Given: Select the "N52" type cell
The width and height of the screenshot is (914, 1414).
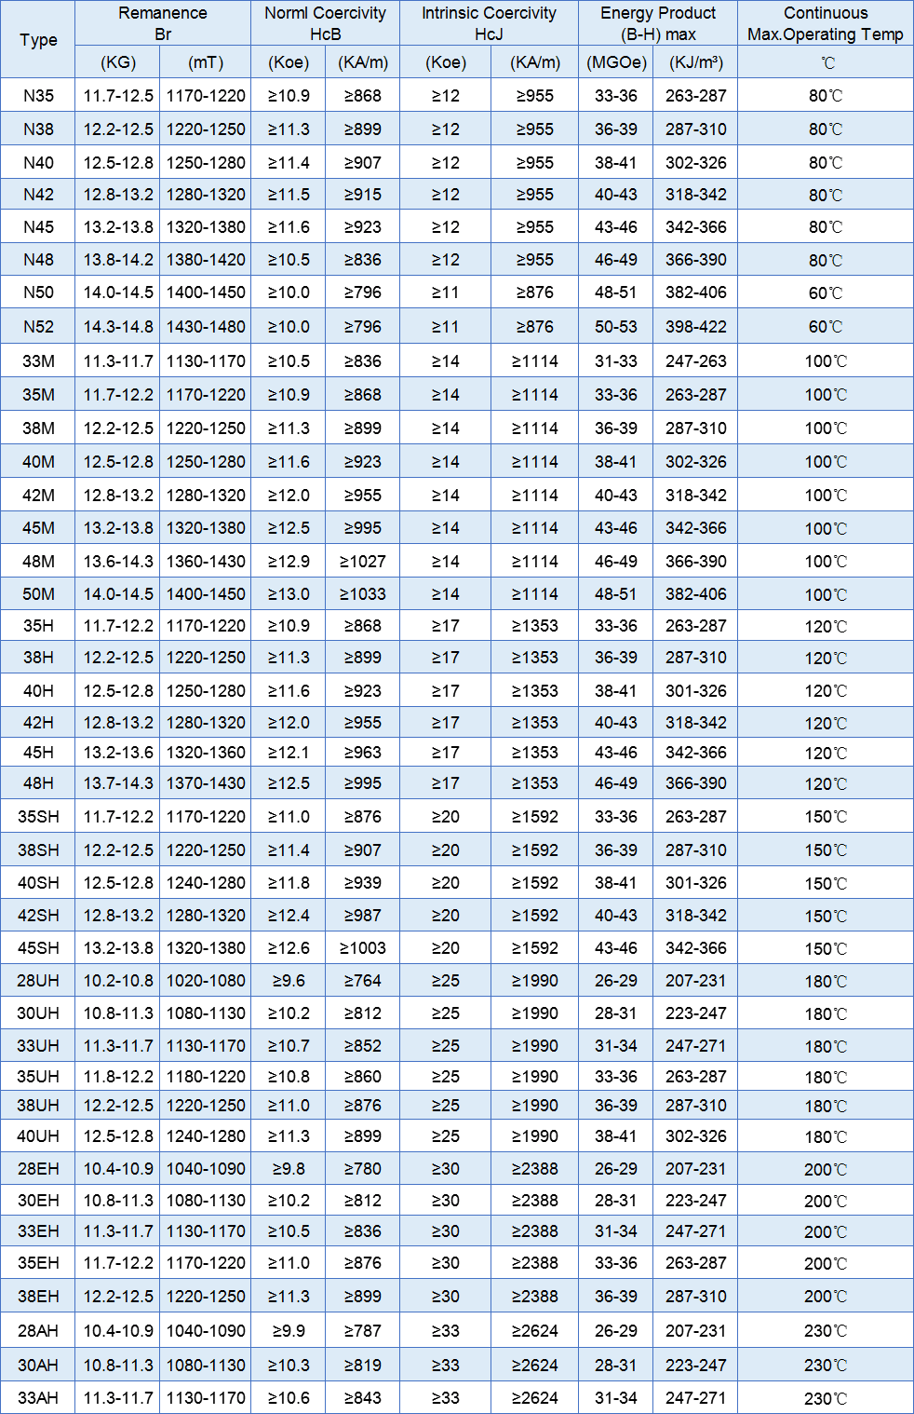Looking at the screenshot, I should pyautogui.click(x=38, y=326).
